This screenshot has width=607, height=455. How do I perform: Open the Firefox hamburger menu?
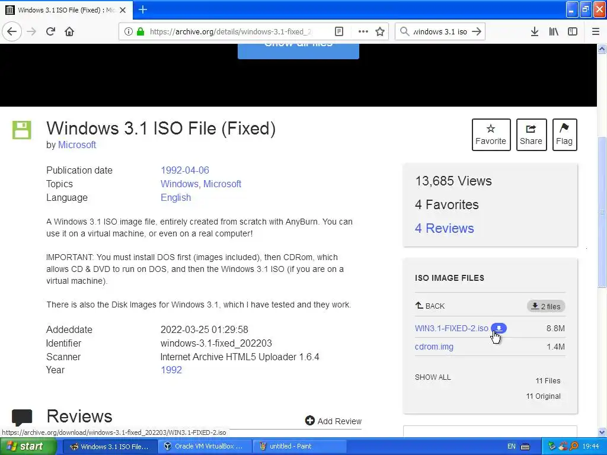(595, 31)
